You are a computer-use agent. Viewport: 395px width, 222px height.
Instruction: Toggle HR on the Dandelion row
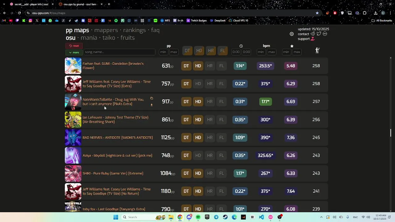(x=210, y=66)
